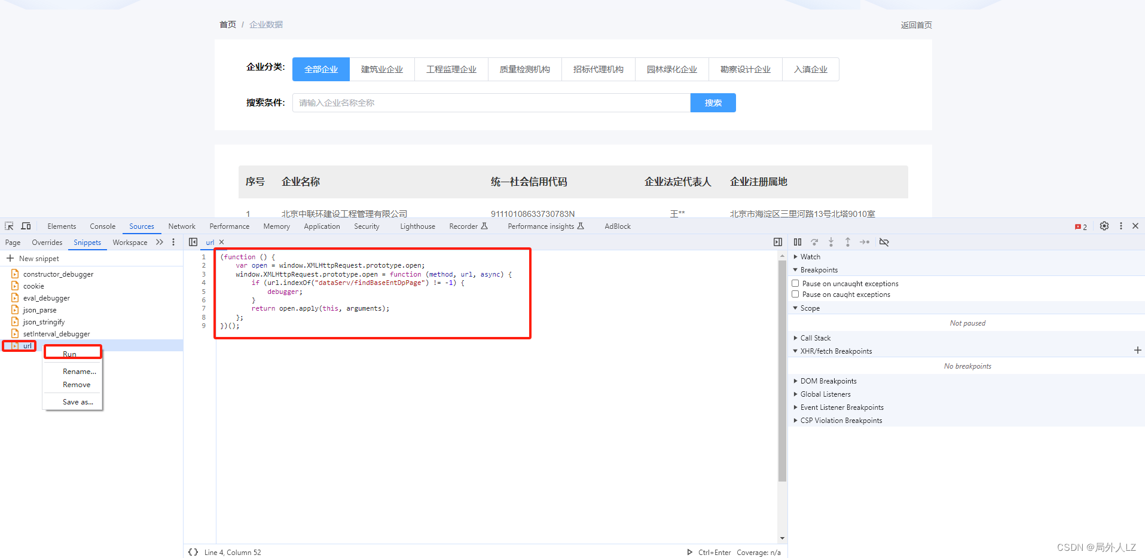The height and width of the screenshot is (558, 1145).
Task: Run the snippet with the play icon
Action: 689,552
